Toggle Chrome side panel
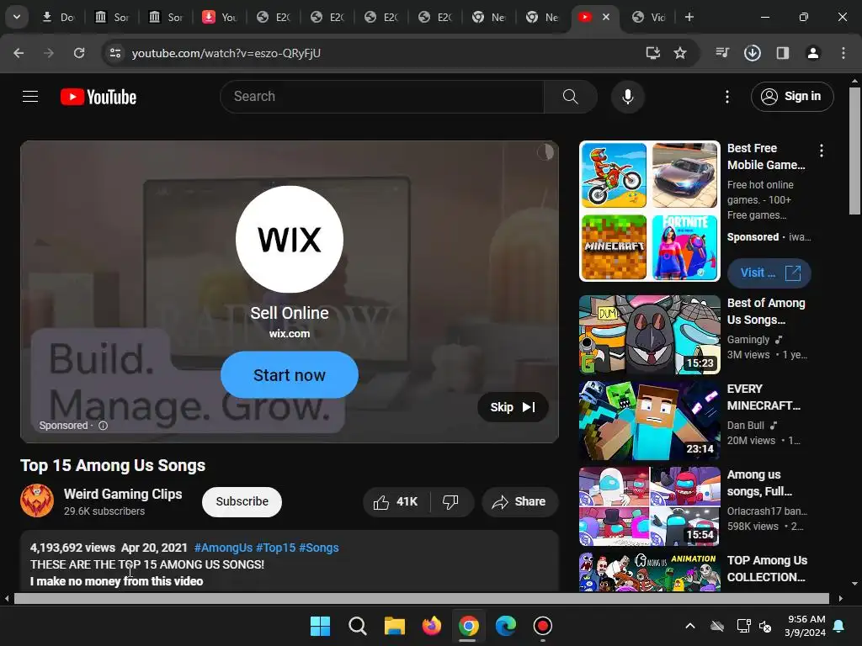The height and width of the screenshot is (646, 862). [782, 53]
